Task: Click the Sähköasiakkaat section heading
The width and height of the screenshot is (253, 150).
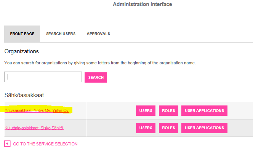Action: 24,95
